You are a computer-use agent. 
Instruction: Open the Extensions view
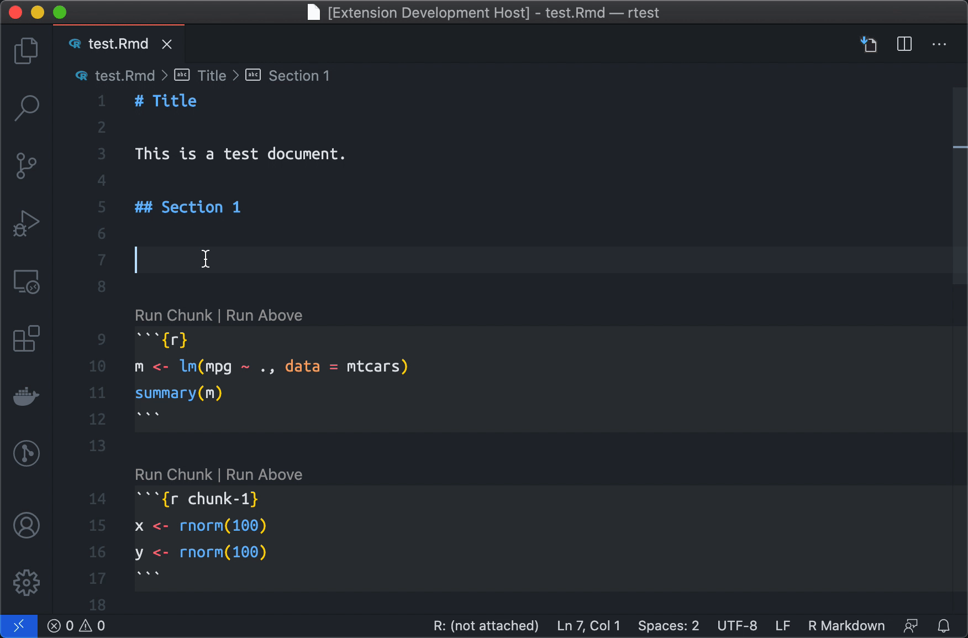(26, 338)
